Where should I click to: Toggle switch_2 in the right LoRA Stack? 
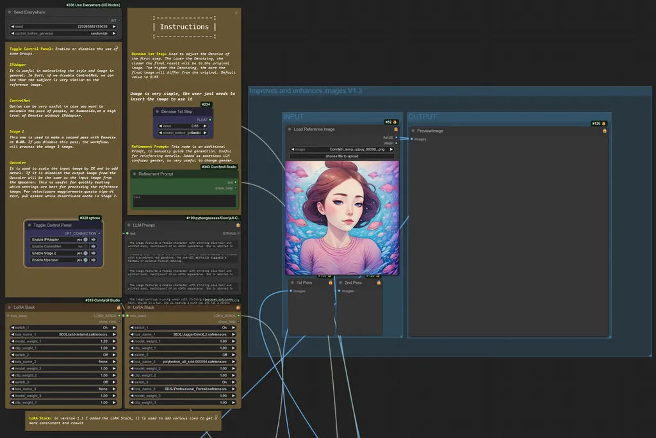183,355
